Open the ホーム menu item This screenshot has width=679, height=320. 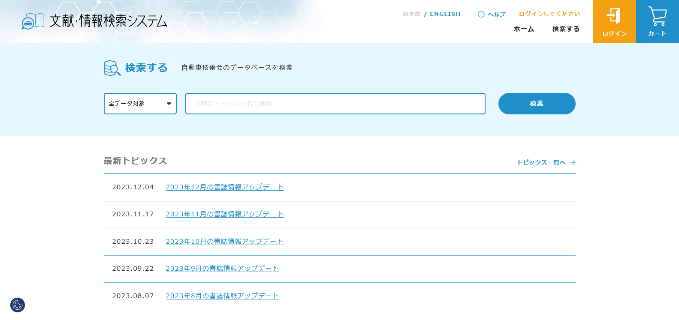pos(524,29)
